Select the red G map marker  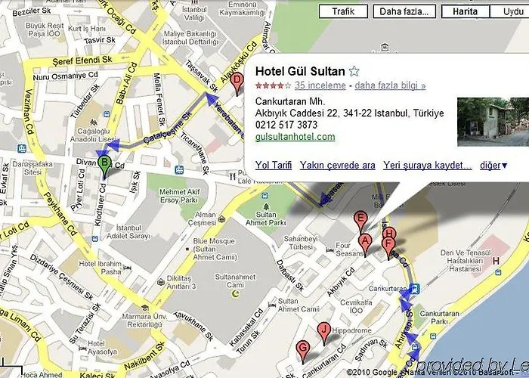pyautogui.click(x=303, y=350)
